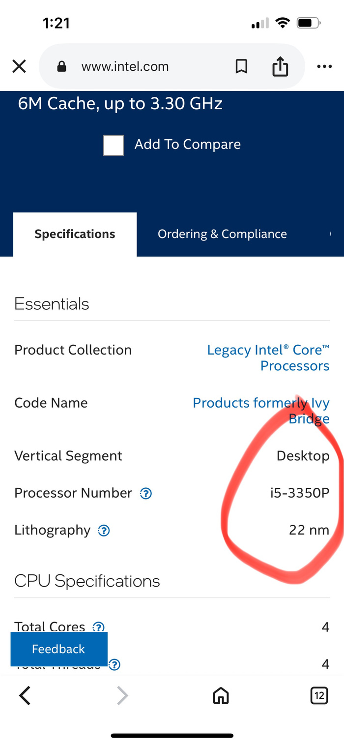Tap the home icon in bottom bar

(221, 695)
